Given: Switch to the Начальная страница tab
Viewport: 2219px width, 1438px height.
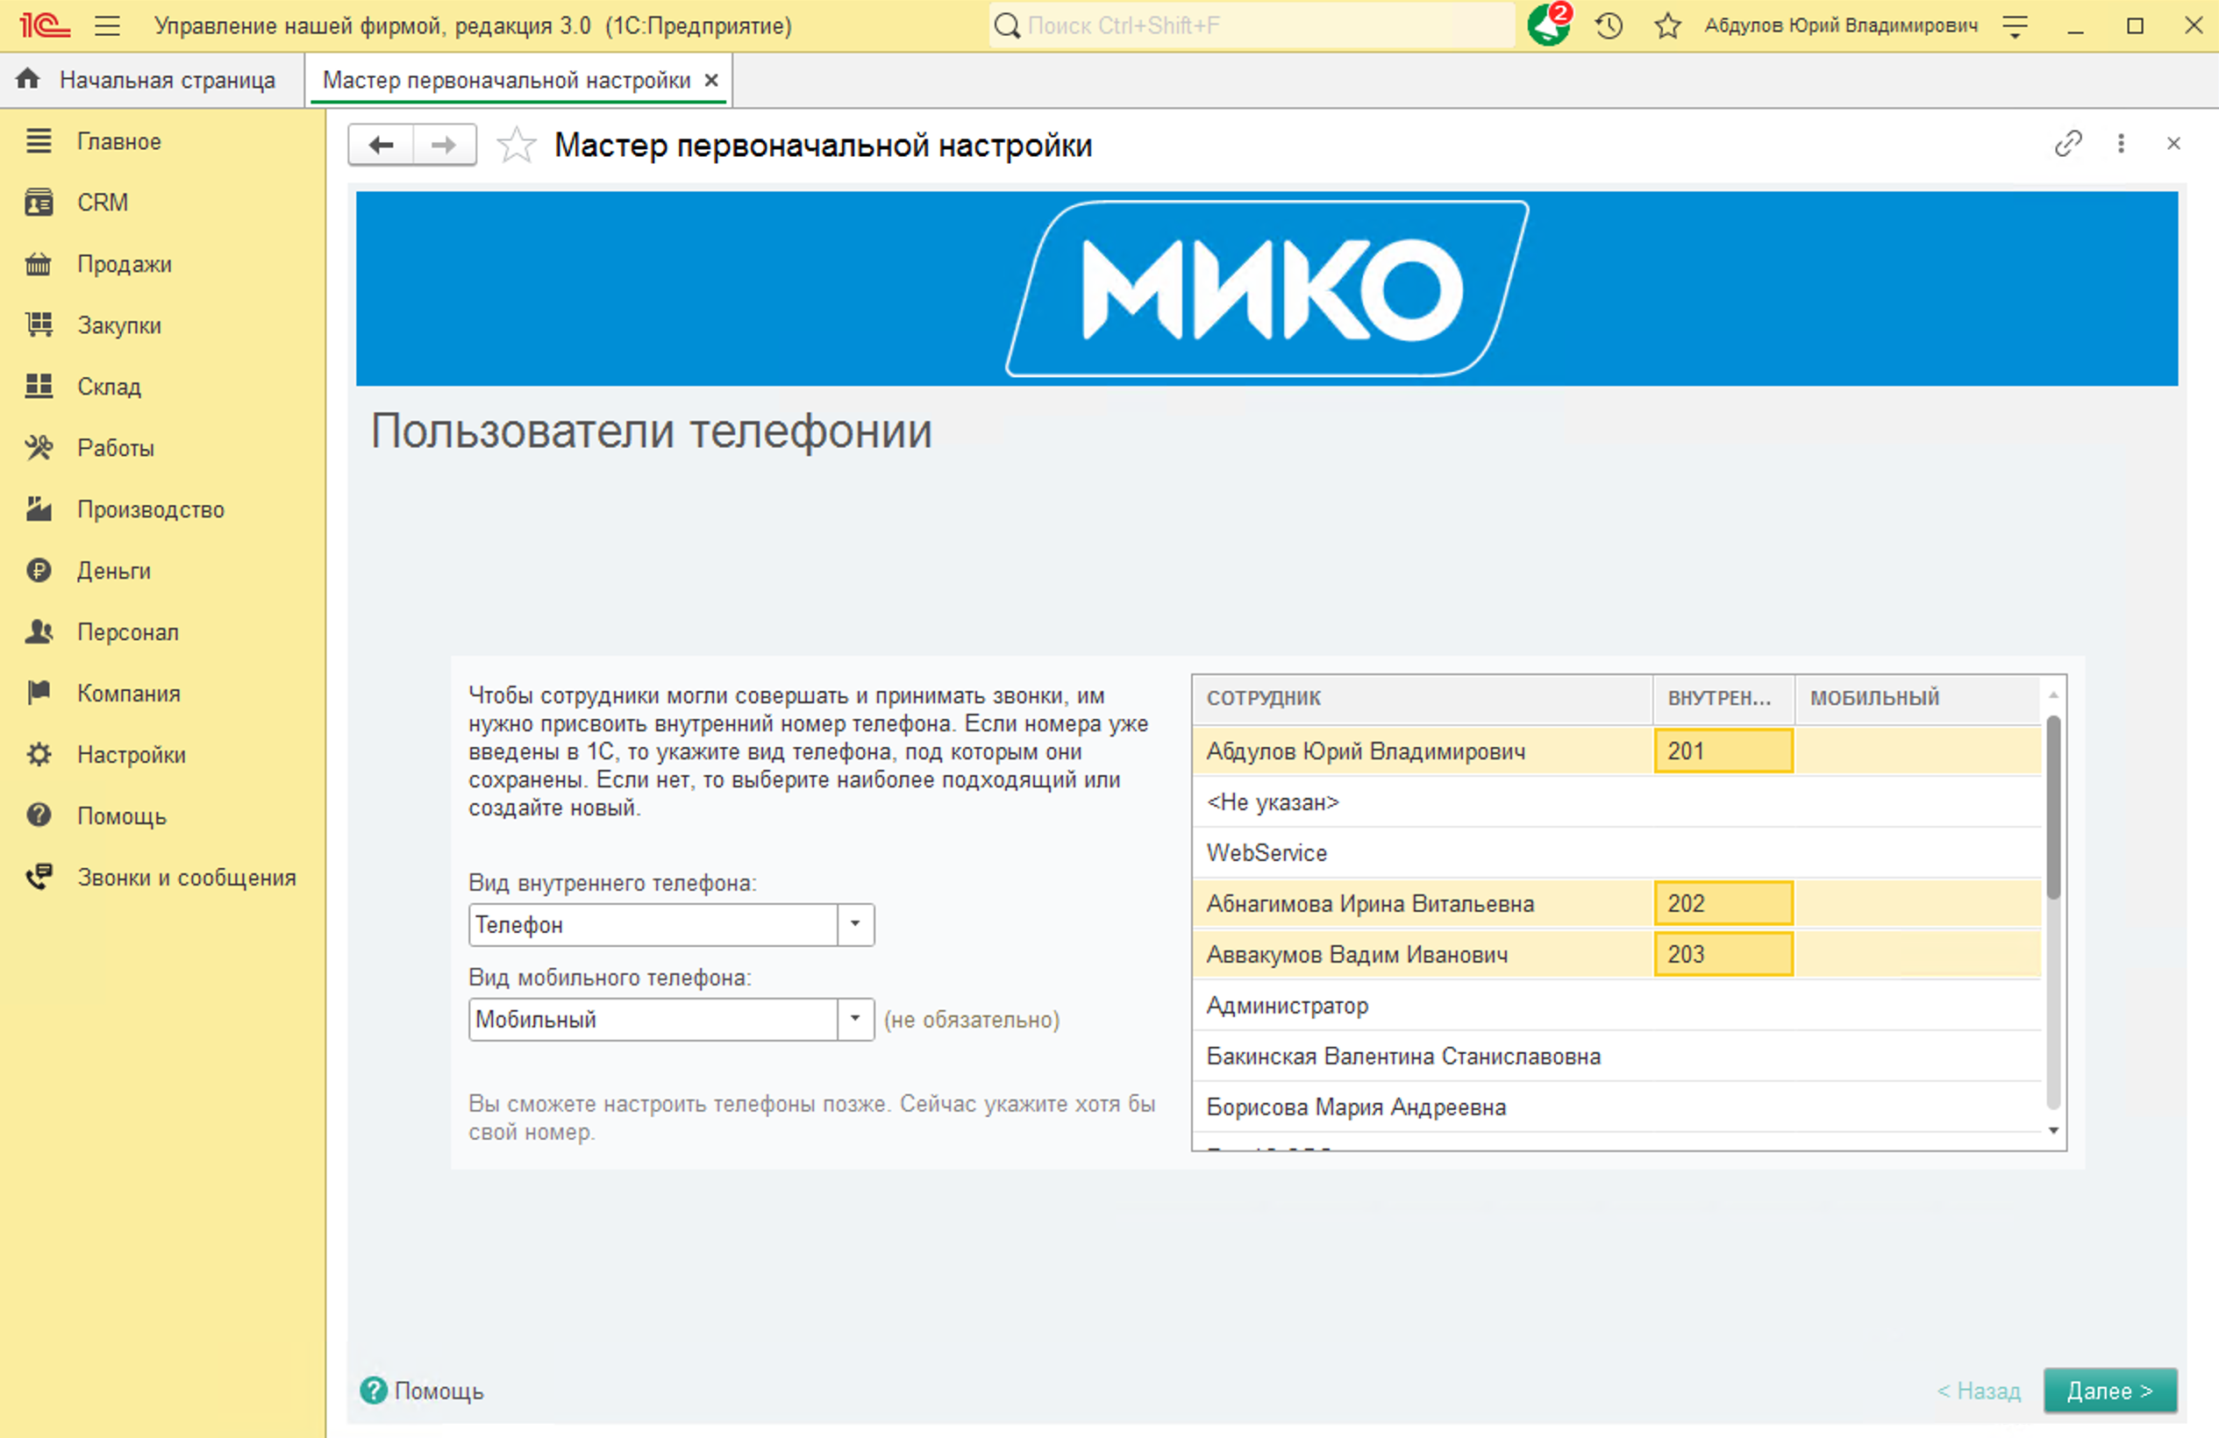Looking at the screenshot, I should (x=168, y=79).
